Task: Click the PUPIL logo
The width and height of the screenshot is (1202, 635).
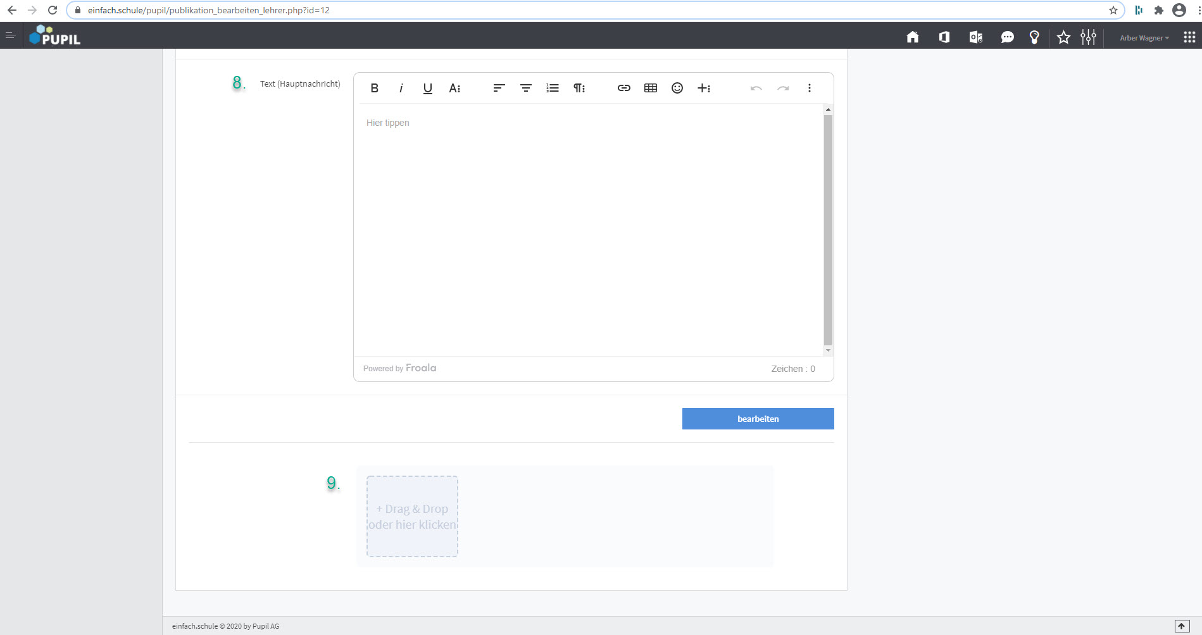Action: (55, 35)
